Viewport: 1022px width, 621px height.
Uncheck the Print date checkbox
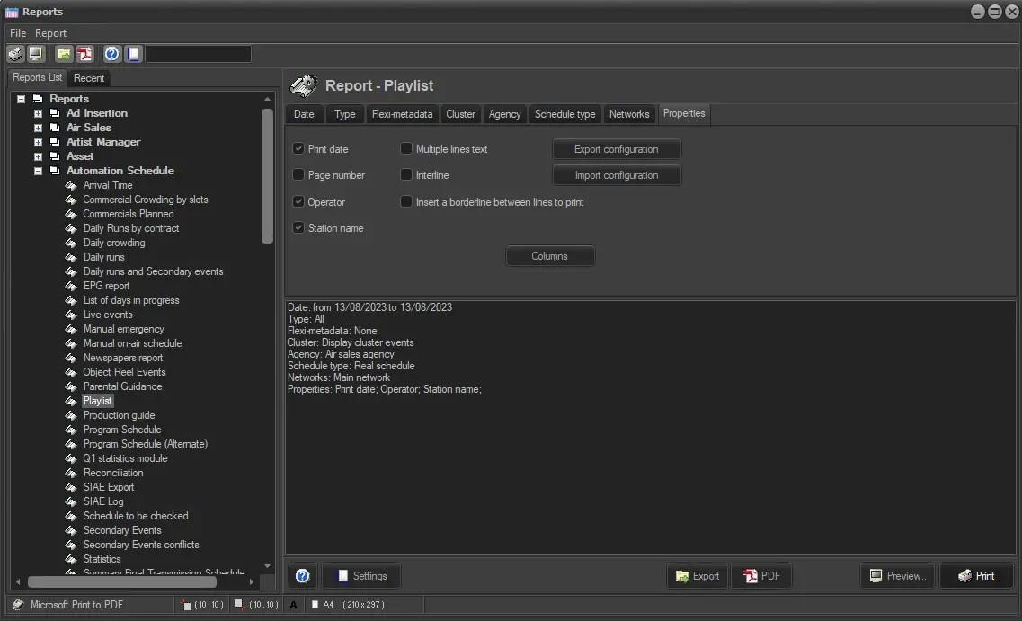pyautogui.click(x=298, y=149)
